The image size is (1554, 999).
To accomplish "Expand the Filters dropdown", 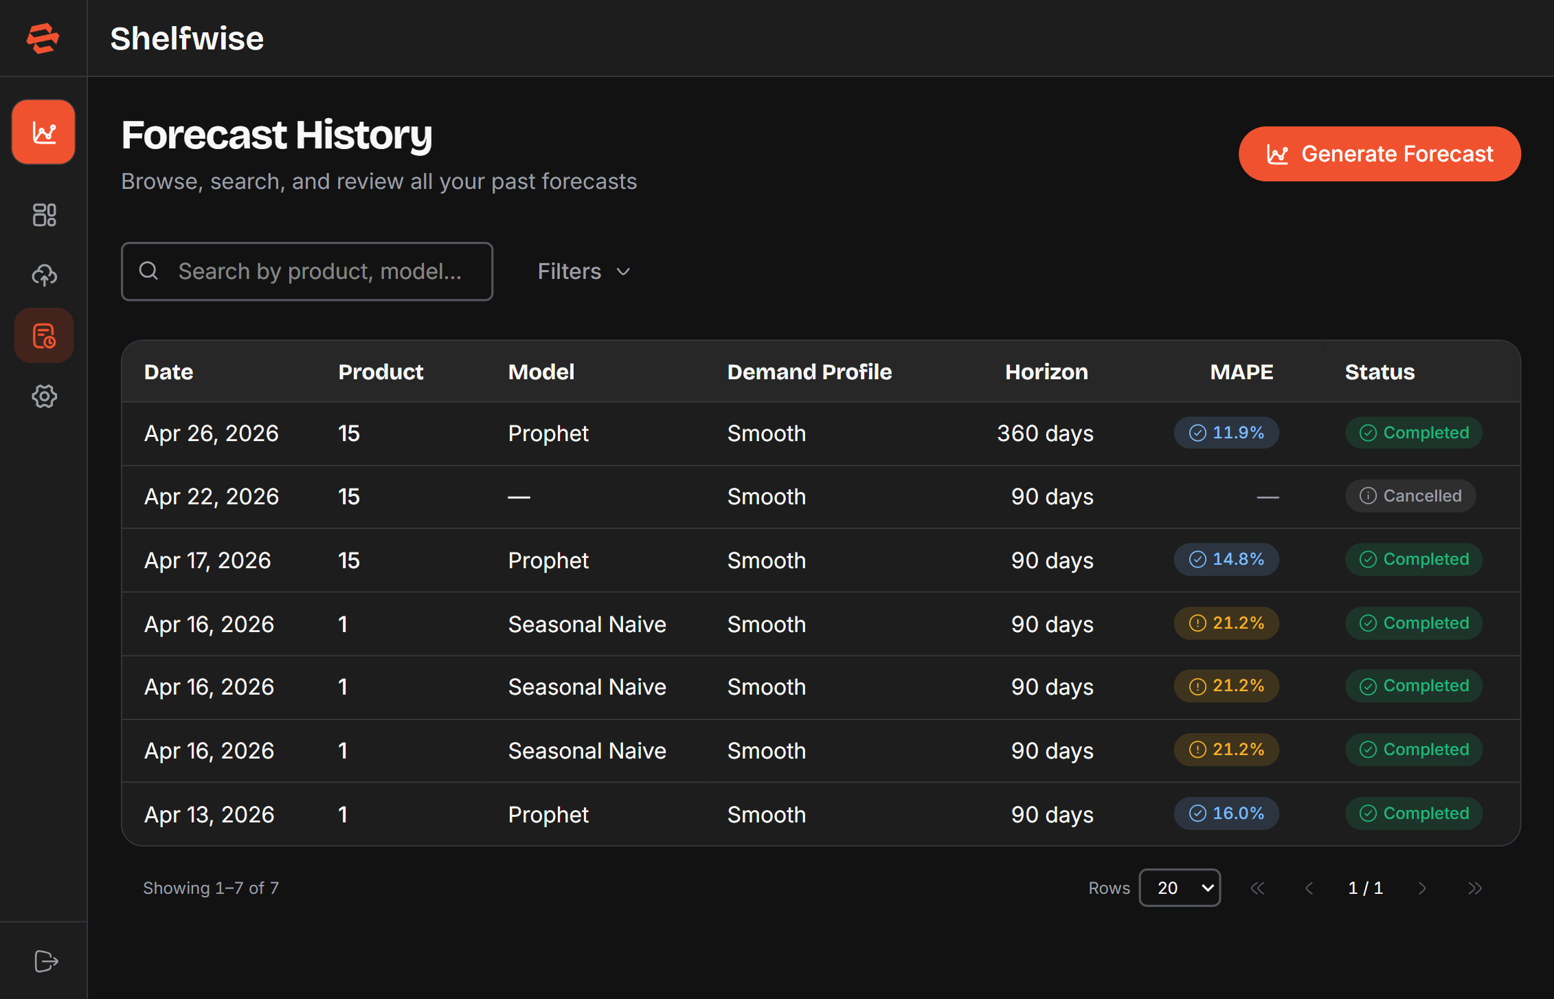I will [x=584, y=271].
